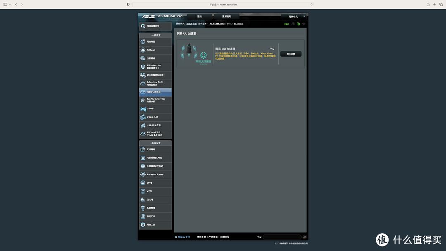Open 外部网络(WAN) settings

pyautogui.click(x=155, y=166)
